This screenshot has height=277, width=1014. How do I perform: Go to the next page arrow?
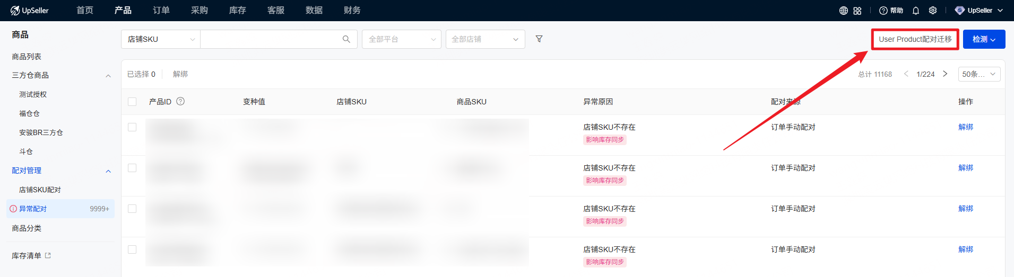coord(945,74)
